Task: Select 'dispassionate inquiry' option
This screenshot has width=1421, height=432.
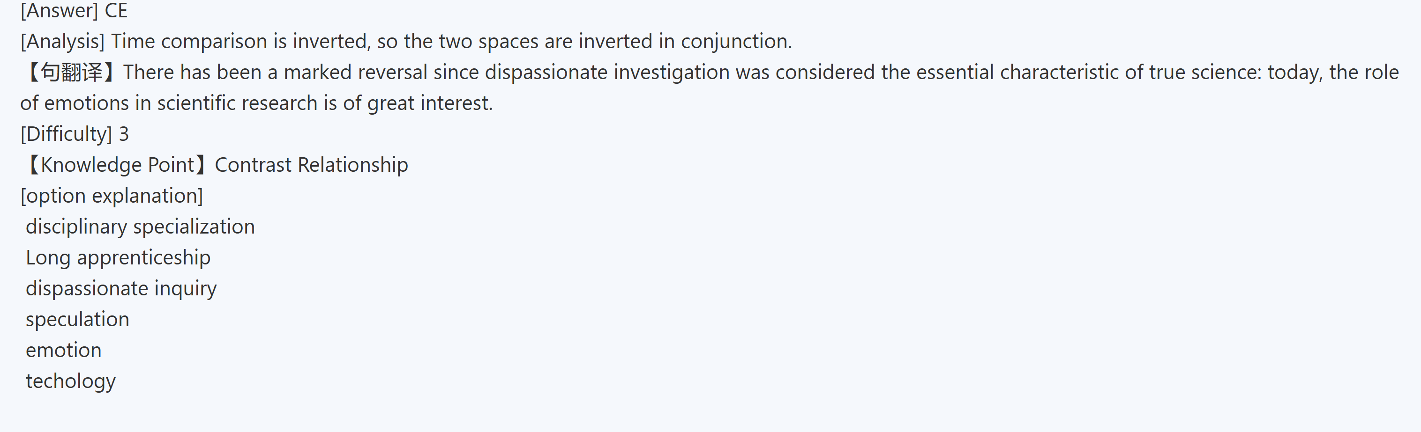Action: pyautogui.click(x=121, y=288)
